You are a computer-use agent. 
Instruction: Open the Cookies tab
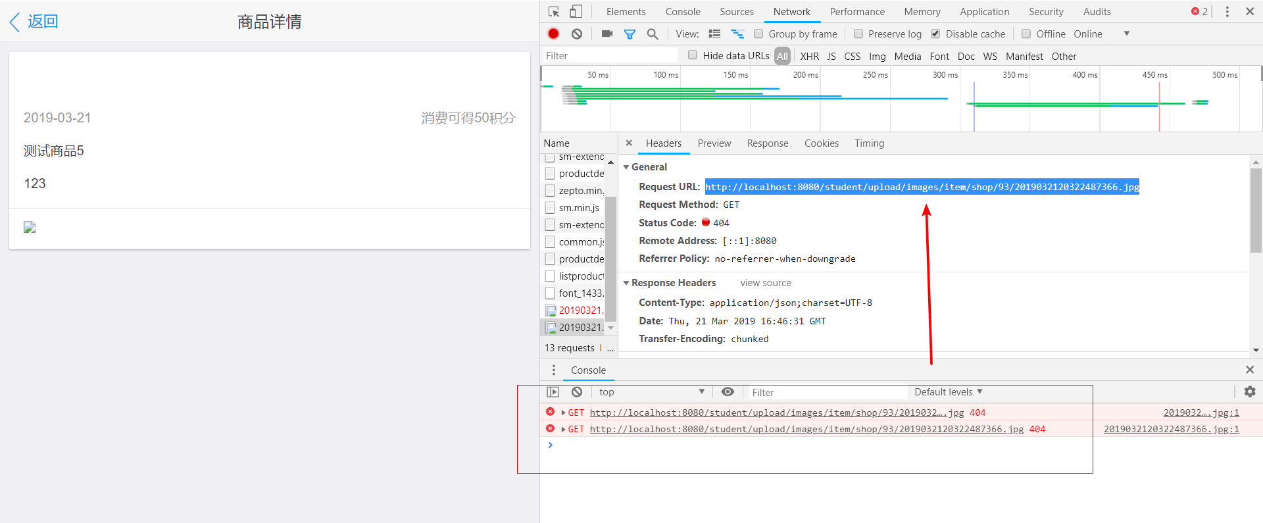822,143
